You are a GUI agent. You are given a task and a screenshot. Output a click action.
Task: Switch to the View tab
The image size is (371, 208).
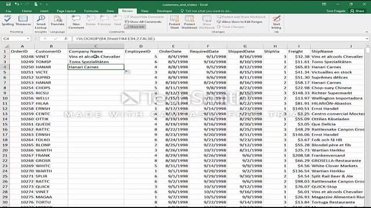[144, 11]
